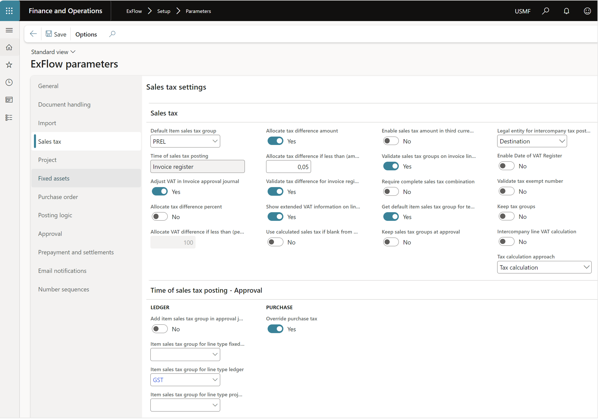Save the ExFlow parameters
Image resolution: width=598 pixels, height=419 pixels.
click(x=56, y=34)
